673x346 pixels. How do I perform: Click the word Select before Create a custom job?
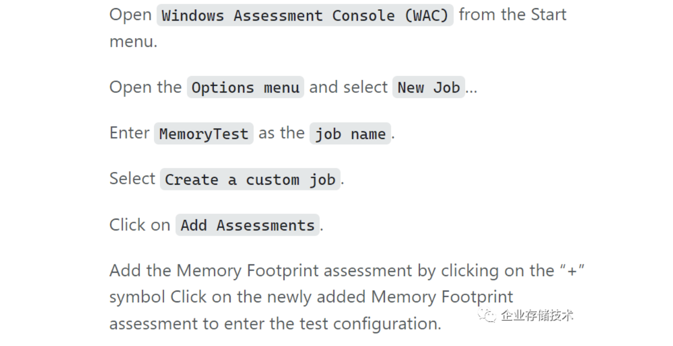point(132,179)
